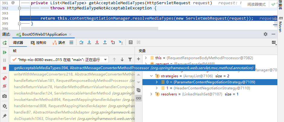Select frame handleInternal:808
This screenshot has height=122, width=284.
(x=72, y=106)
